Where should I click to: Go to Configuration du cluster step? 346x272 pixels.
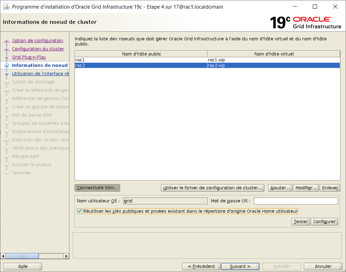click(x=38, y=49)
